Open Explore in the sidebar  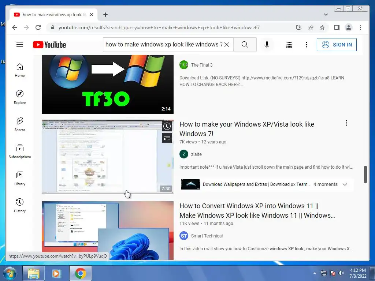coord(20,97)
